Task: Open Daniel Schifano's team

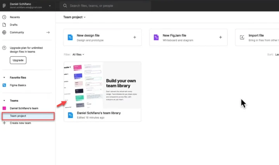Action: (x=24, y=108)
